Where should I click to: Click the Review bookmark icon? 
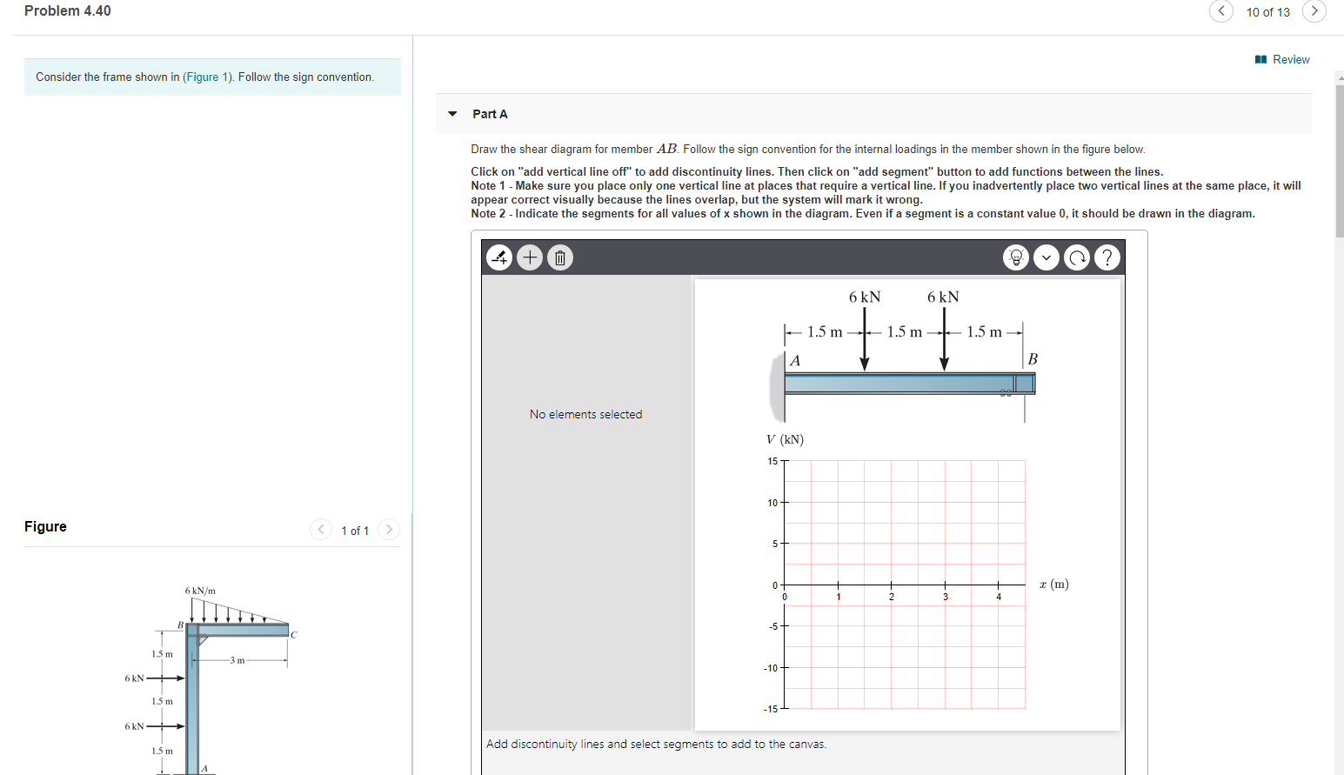[x=1260, y=59]
